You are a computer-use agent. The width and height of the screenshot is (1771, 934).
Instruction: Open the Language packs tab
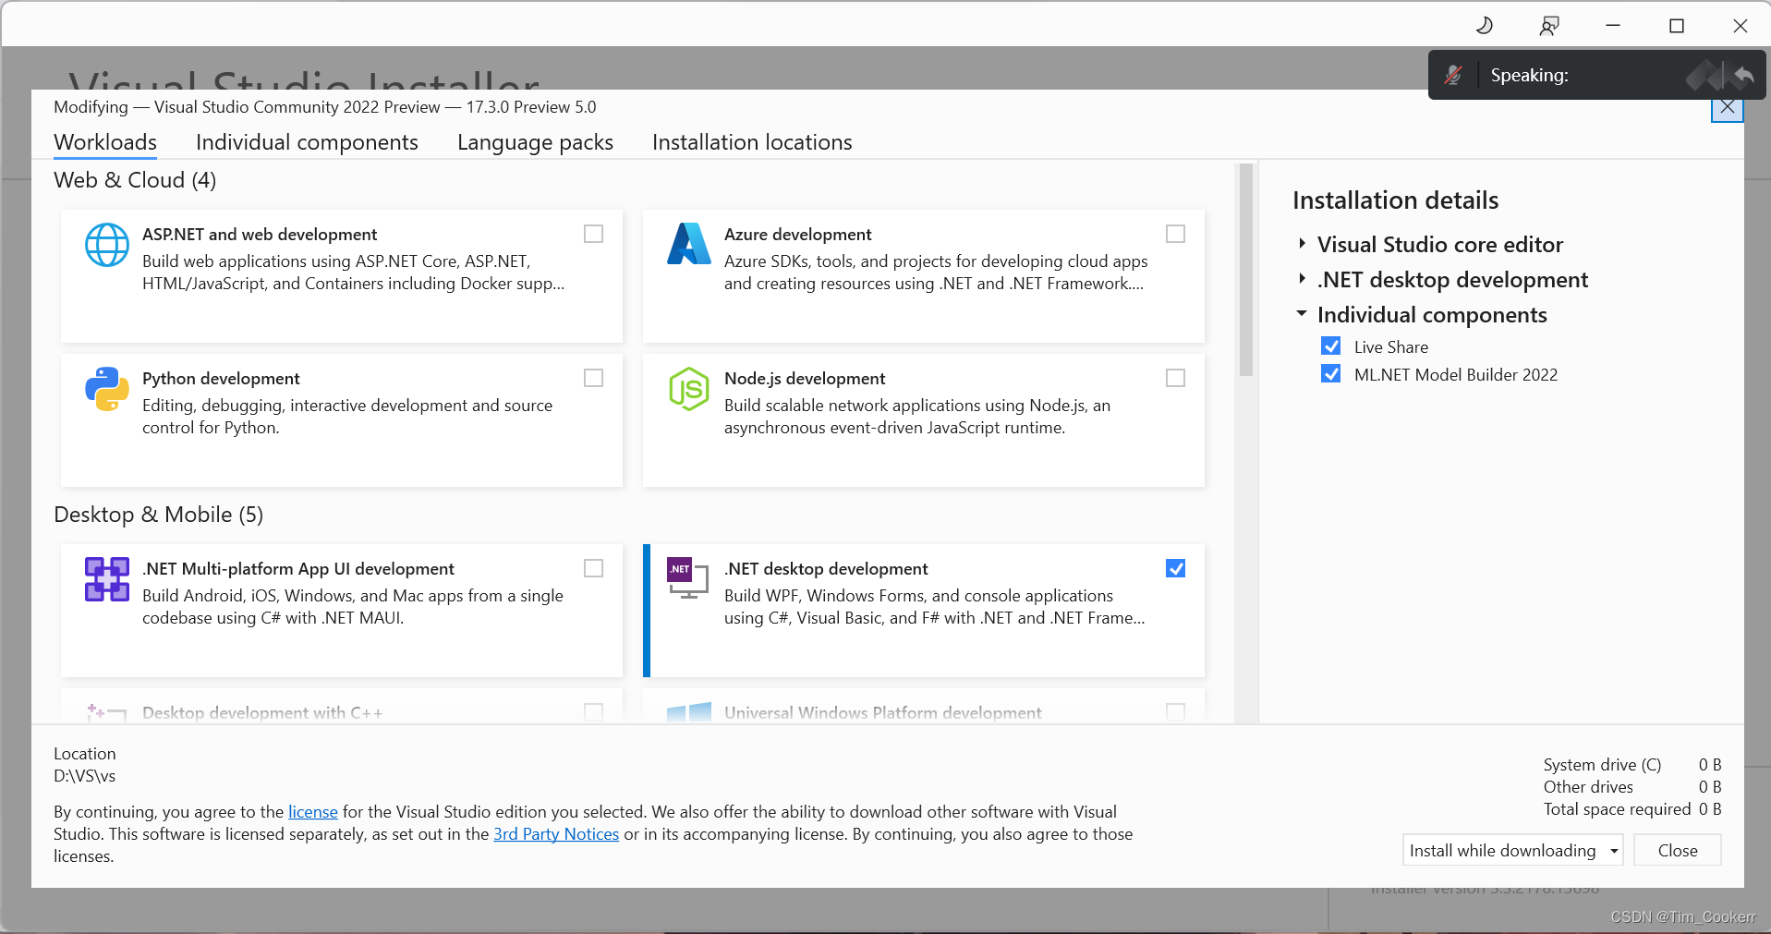535,142
